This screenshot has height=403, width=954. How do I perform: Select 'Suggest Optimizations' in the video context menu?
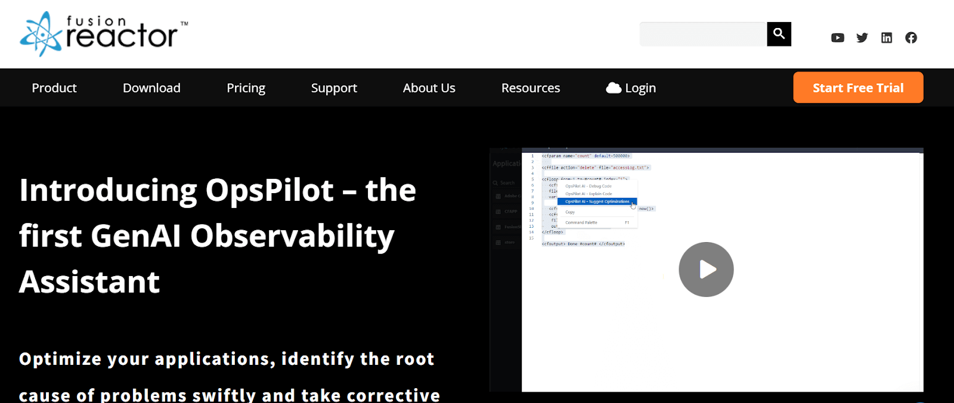[597, 201]
